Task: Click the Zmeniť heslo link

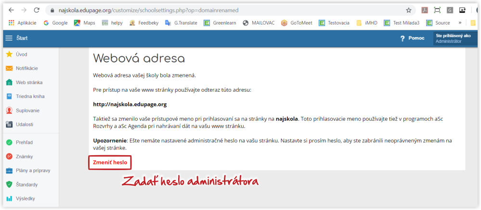Action: click(x=110, y=162)
